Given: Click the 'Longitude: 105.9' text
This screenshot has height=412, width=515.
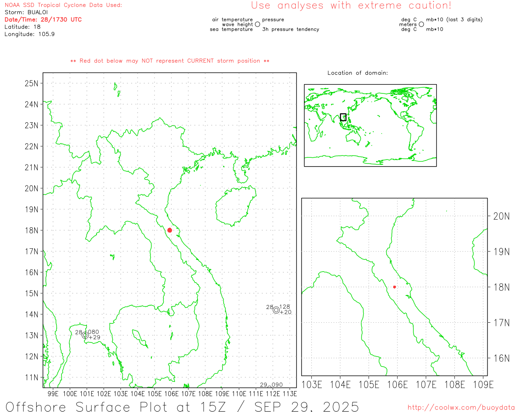Looking at the screenshot, I should (x=29, y=34).
